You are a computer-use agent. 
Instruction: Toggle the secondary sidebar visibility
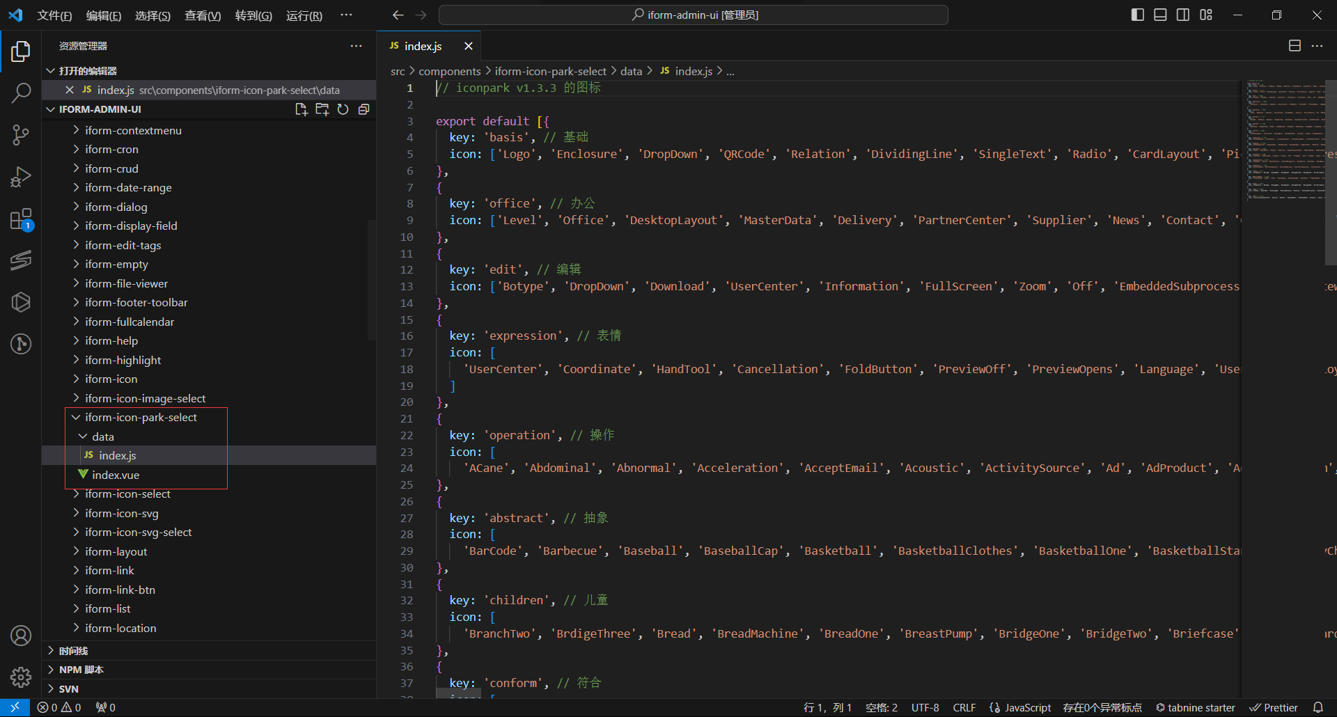coord(1183,15)
